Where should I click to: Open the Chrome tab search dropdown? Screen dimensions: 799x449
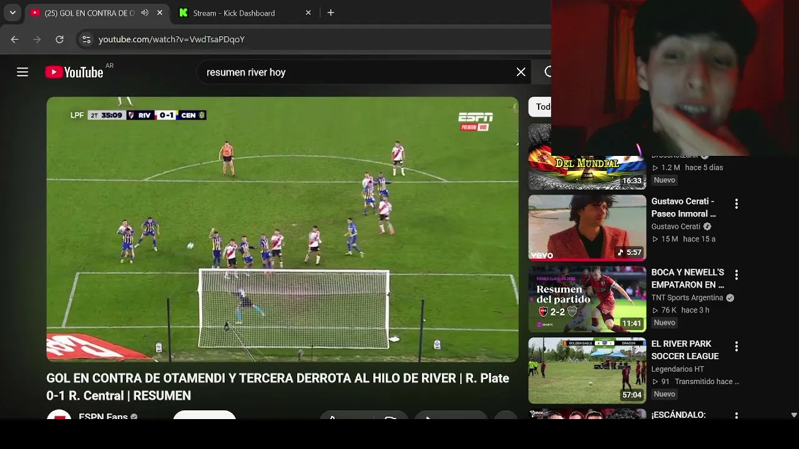pos(12,12)
